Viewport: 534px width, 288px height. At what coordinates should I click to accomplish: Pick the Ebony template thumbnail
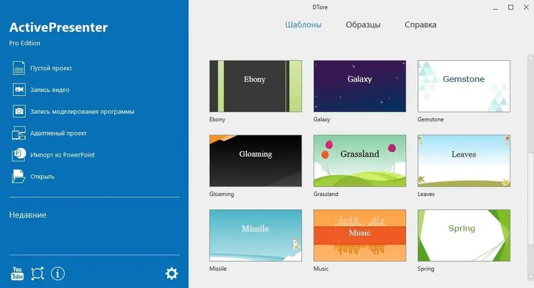[x=256, y=86]
